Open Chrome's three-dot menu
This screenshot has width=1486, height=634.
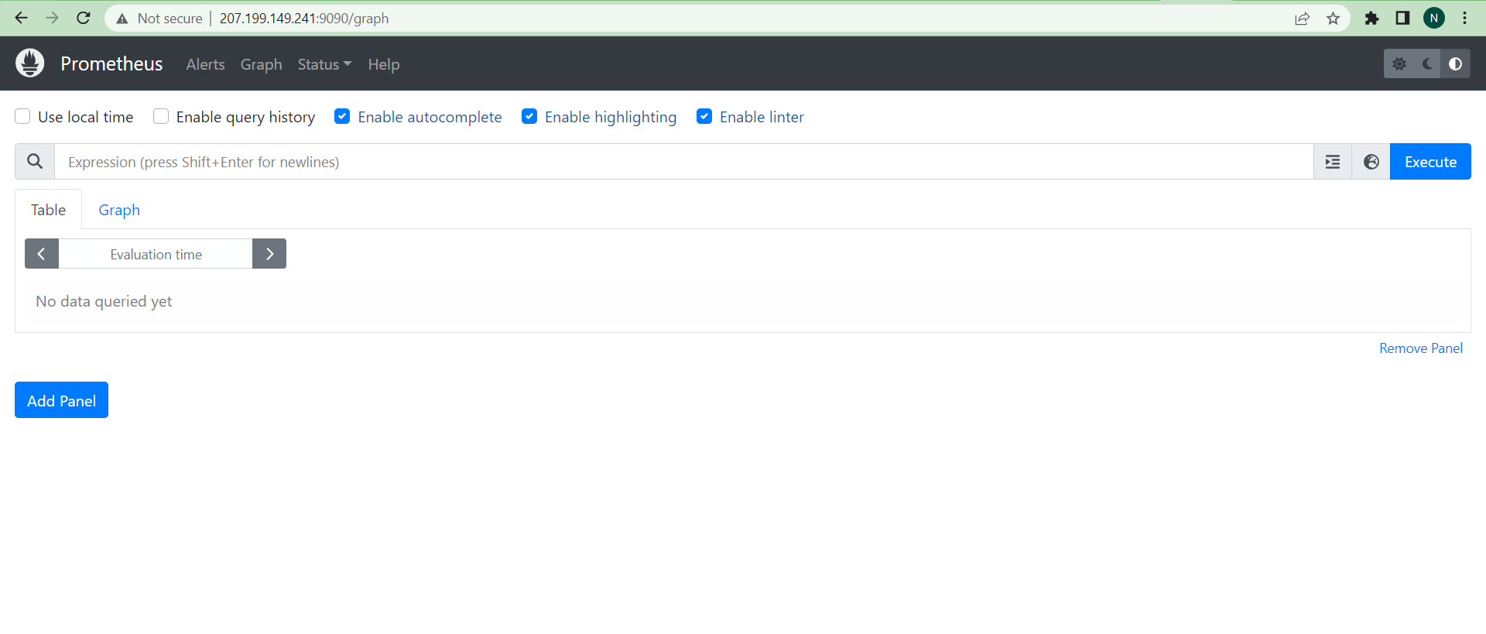[x=1464, y=18]
